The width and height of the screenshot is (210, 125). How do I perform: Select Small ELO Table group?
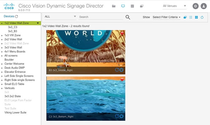pos(14,84)
